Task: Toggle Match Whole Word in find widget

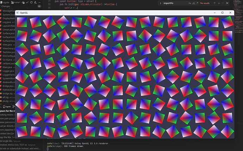Action: tap(194, 3)
